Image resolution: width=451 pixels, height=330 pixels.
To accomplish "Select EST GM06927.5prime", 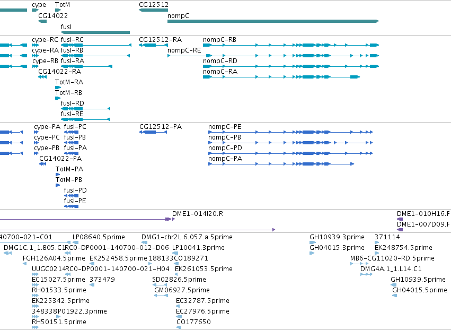I will pos(161,296).
